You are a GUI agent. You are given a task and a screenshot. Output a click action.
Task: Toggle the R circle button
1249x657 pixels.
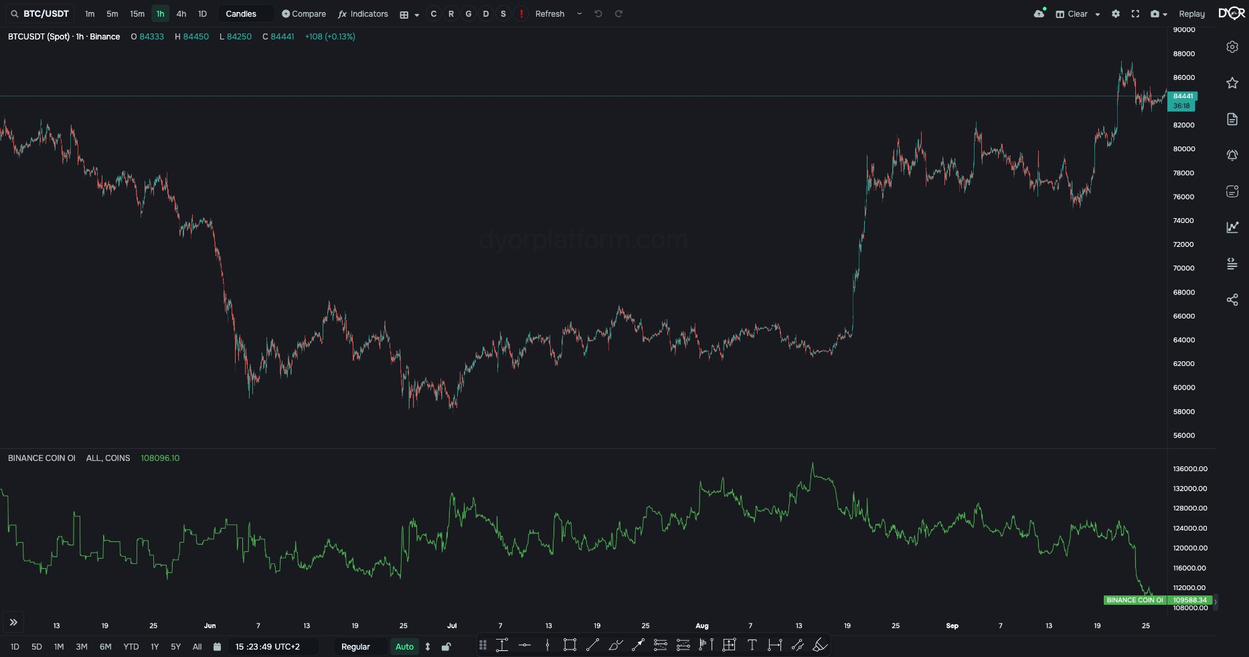point(451,13)
